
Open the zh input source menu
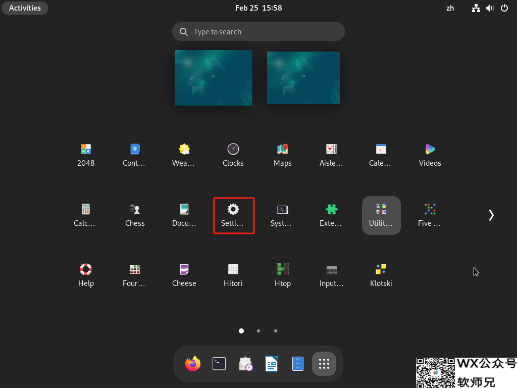pyautogui.click(x=450, y=8)
